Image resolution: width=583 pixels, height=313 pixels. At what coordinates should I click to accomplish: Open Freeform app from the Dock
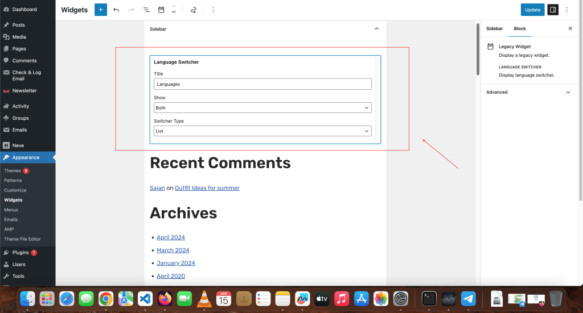point(302,299)
